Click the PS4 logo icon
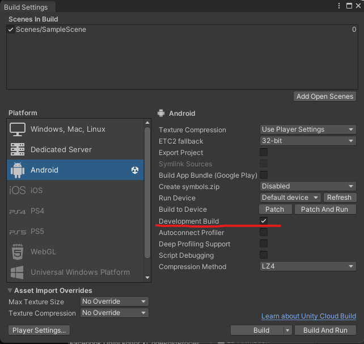 (18, 212)
